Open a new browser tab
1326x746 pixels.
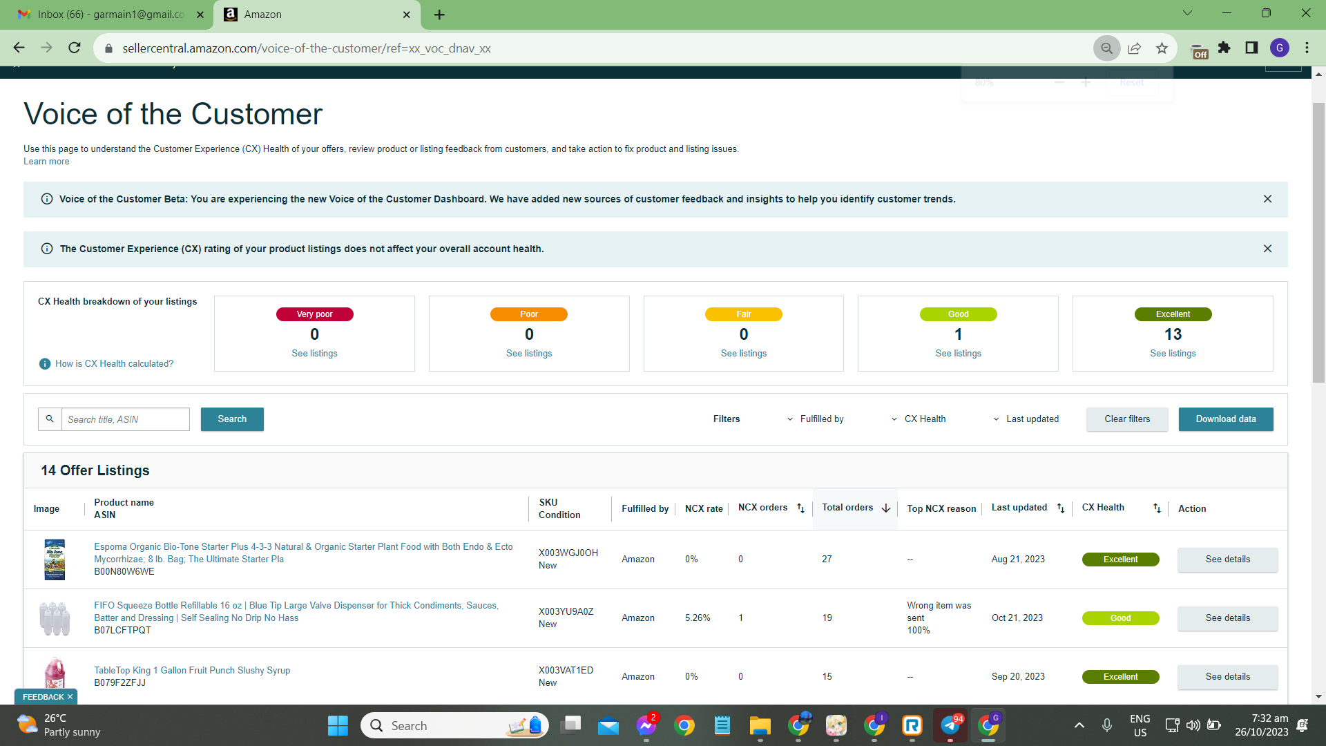point(439,15)
